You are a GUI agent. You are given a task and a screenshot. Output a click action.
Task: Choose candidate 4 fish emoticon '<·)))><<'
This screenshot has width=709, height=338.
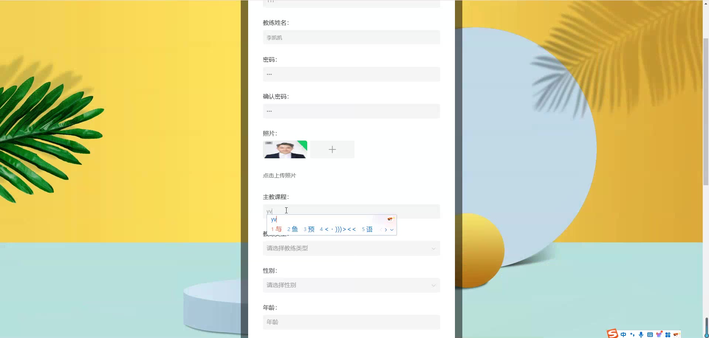tap(338, 229)
